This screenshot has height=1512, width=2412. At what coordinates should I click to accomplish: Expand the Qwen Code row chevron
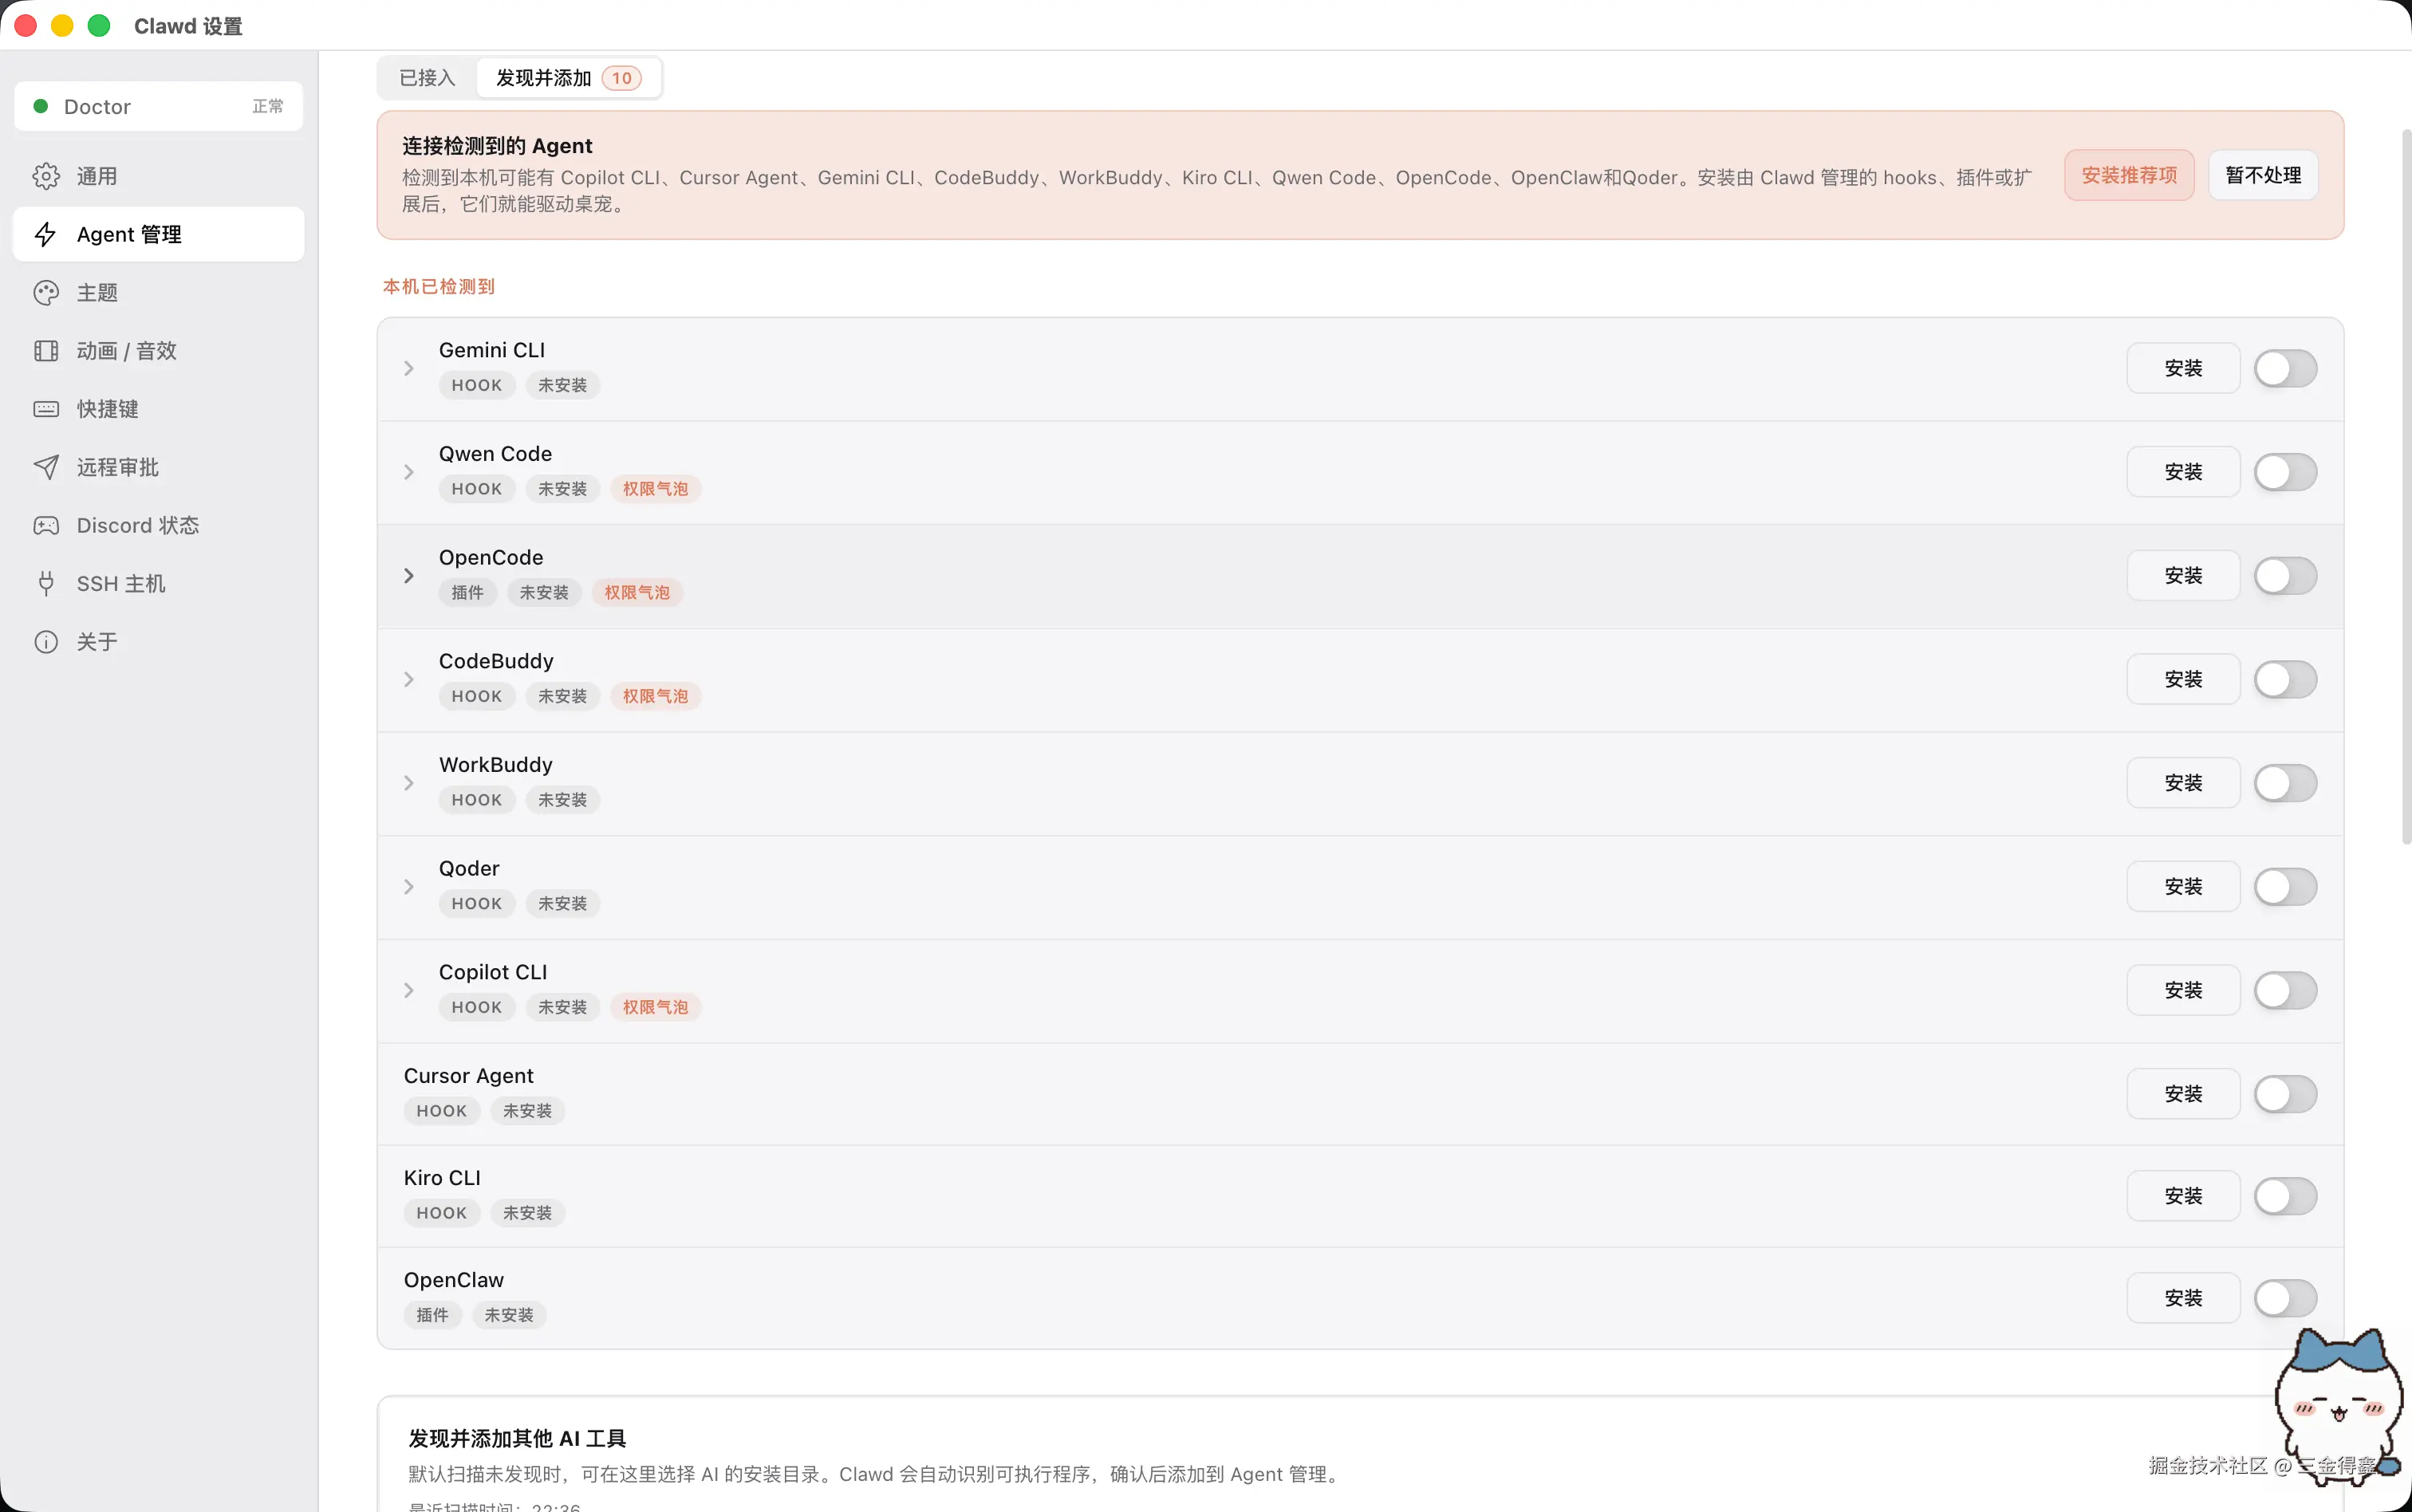[408, 472]
